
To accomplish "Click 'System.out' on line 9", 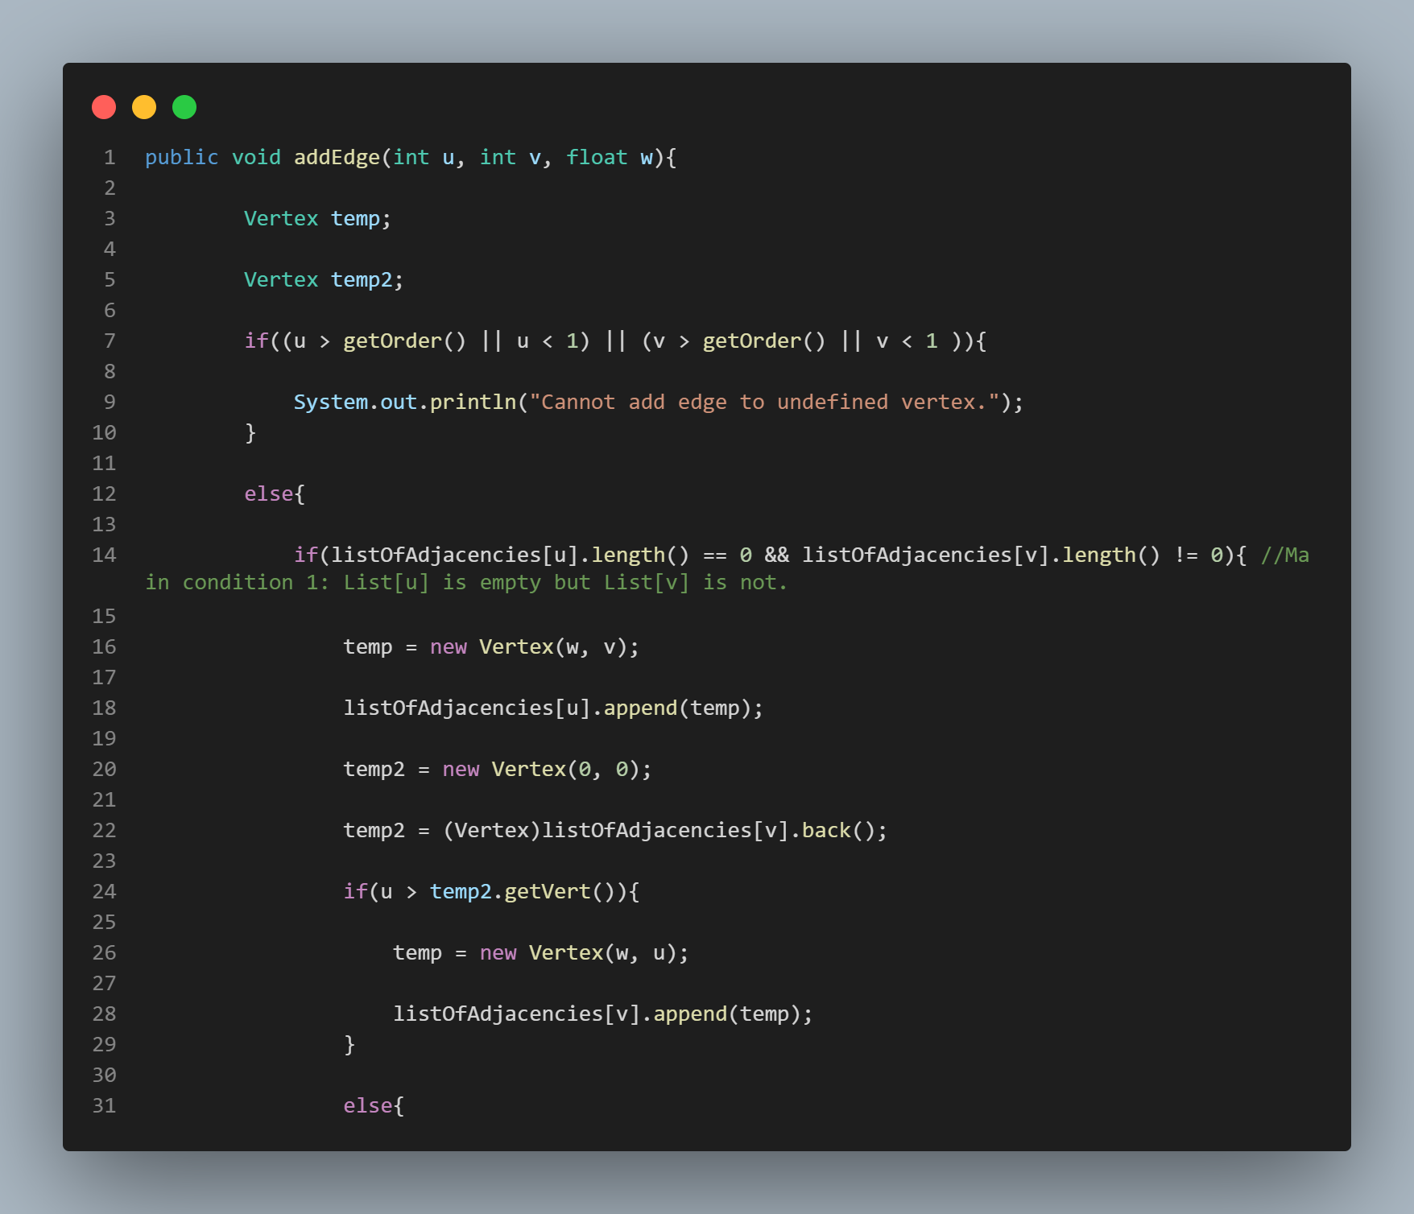I will pos(355,402).
